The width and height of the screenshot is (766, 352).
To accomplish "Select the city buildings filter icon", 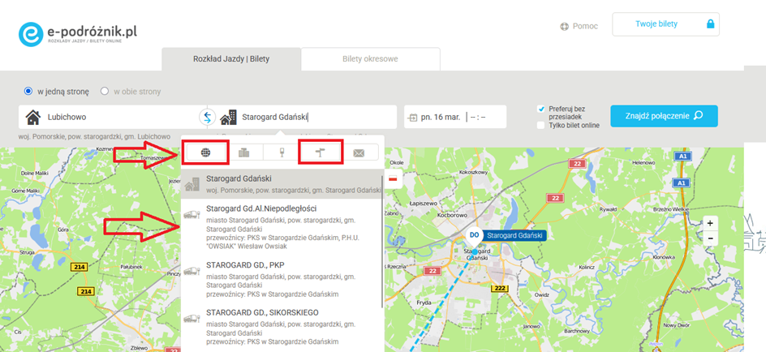I will (x=244, y=152).
